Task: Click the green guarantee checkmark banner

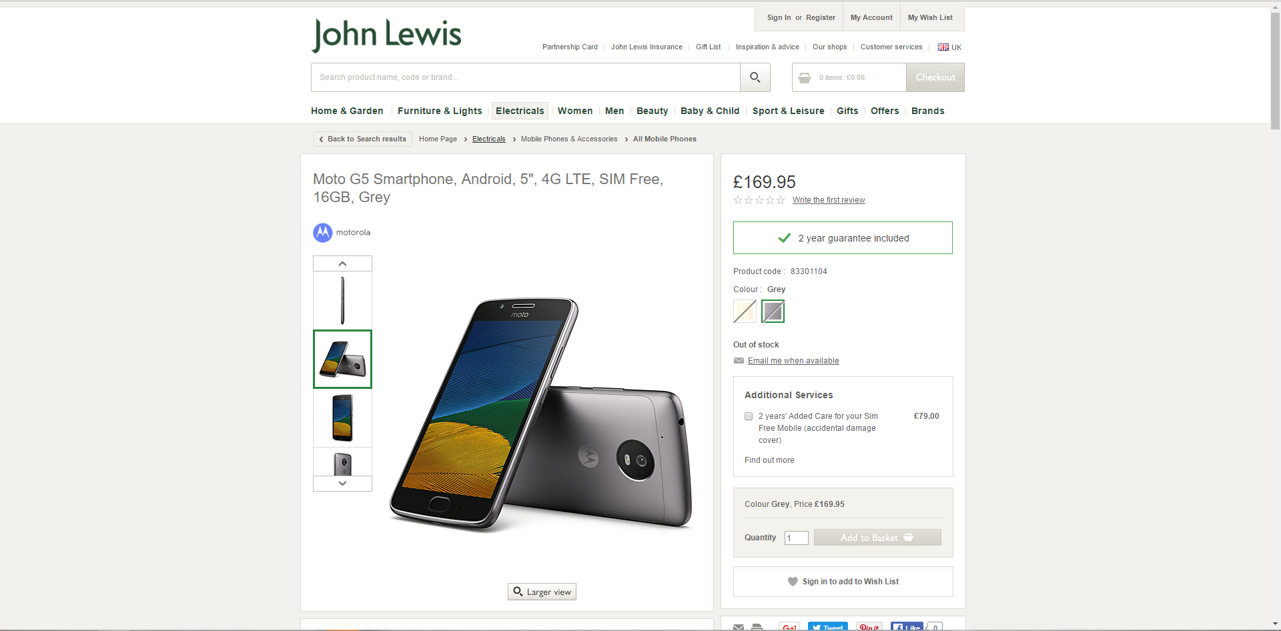Action: pos(843,238)
